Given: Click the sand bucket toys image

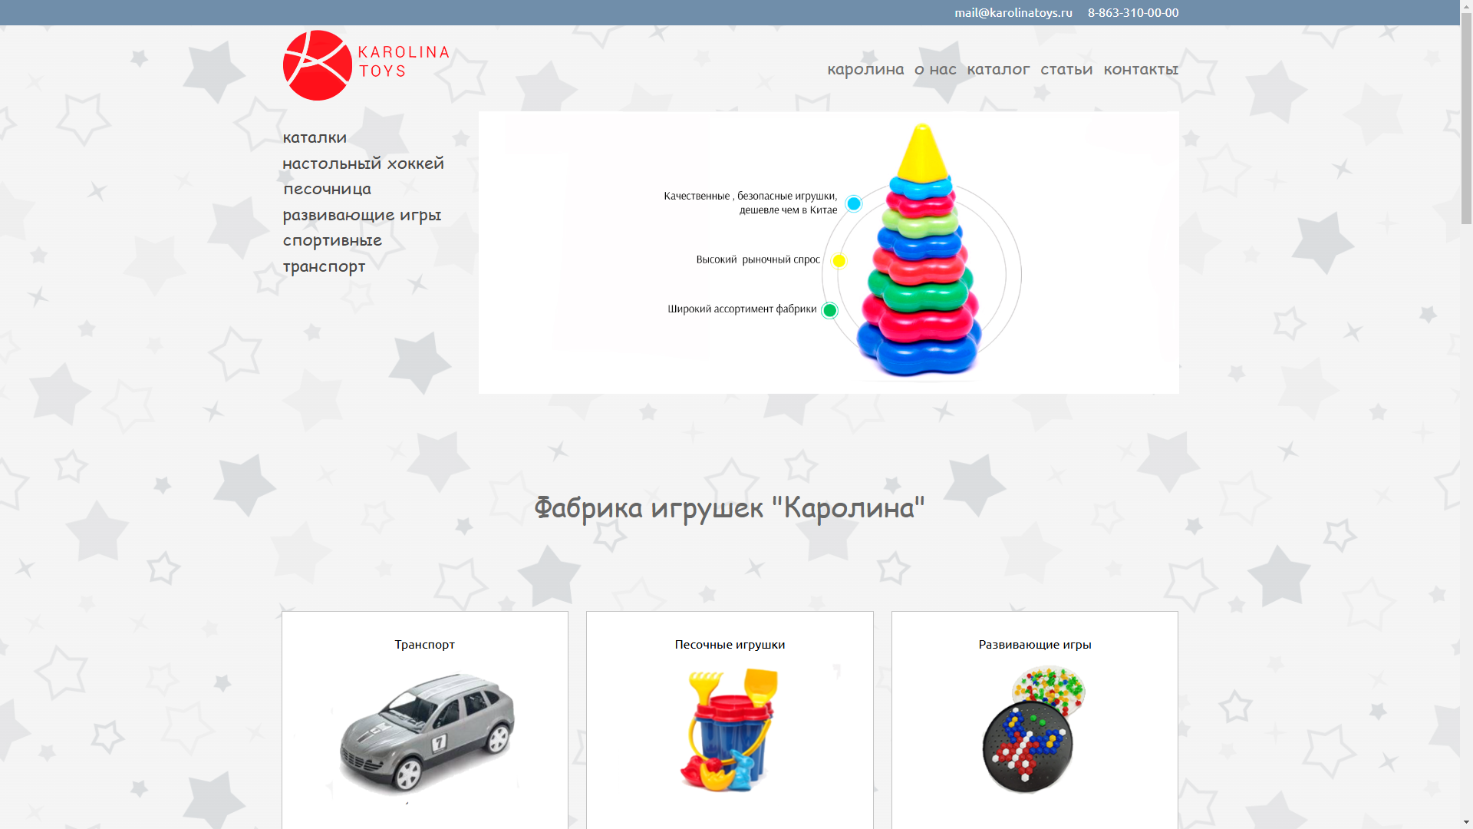Looking at the screenshot, I should 729,729.
